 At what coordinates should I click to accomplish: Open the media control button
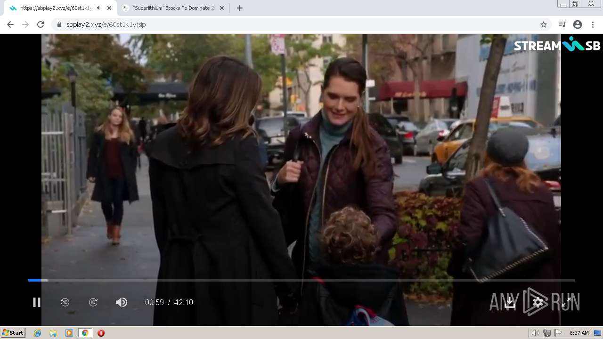coord(562,24)
